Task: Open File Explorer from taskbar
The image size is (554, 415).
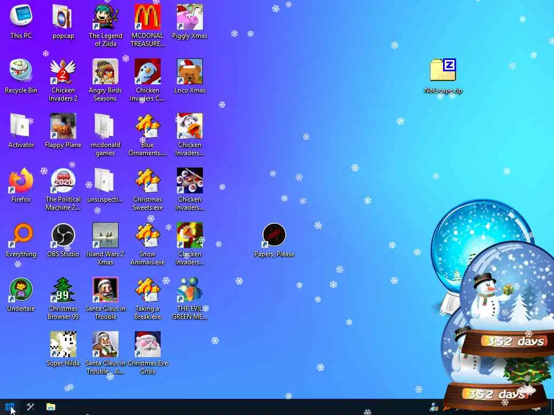Action: (x=51, y=407)
